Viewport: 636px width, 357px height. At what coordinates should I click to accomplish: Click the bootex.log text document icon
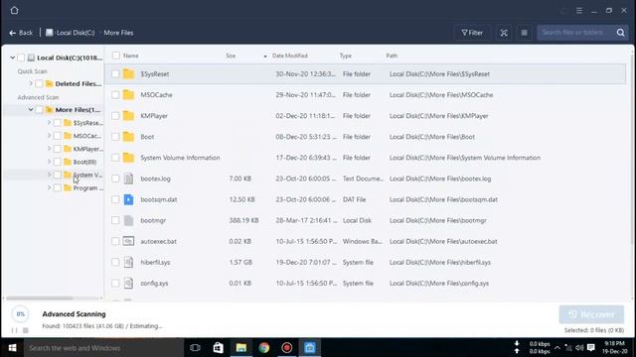pyautogui.click(x=128, y=178)
